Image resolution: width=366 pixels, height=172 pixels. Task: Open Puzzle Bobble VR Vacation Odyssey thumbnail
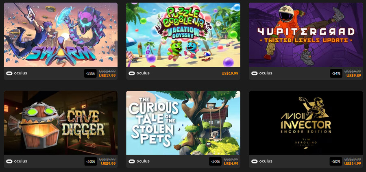[x=183, y=35]
